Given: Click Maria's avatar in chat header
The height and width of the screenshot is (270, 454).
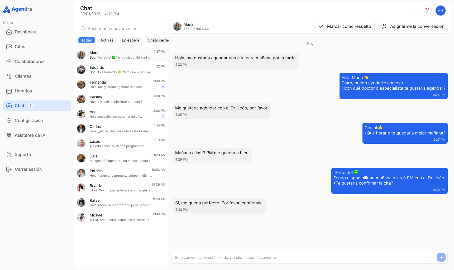Looking at the screenshot, I should tap(177, 26).
